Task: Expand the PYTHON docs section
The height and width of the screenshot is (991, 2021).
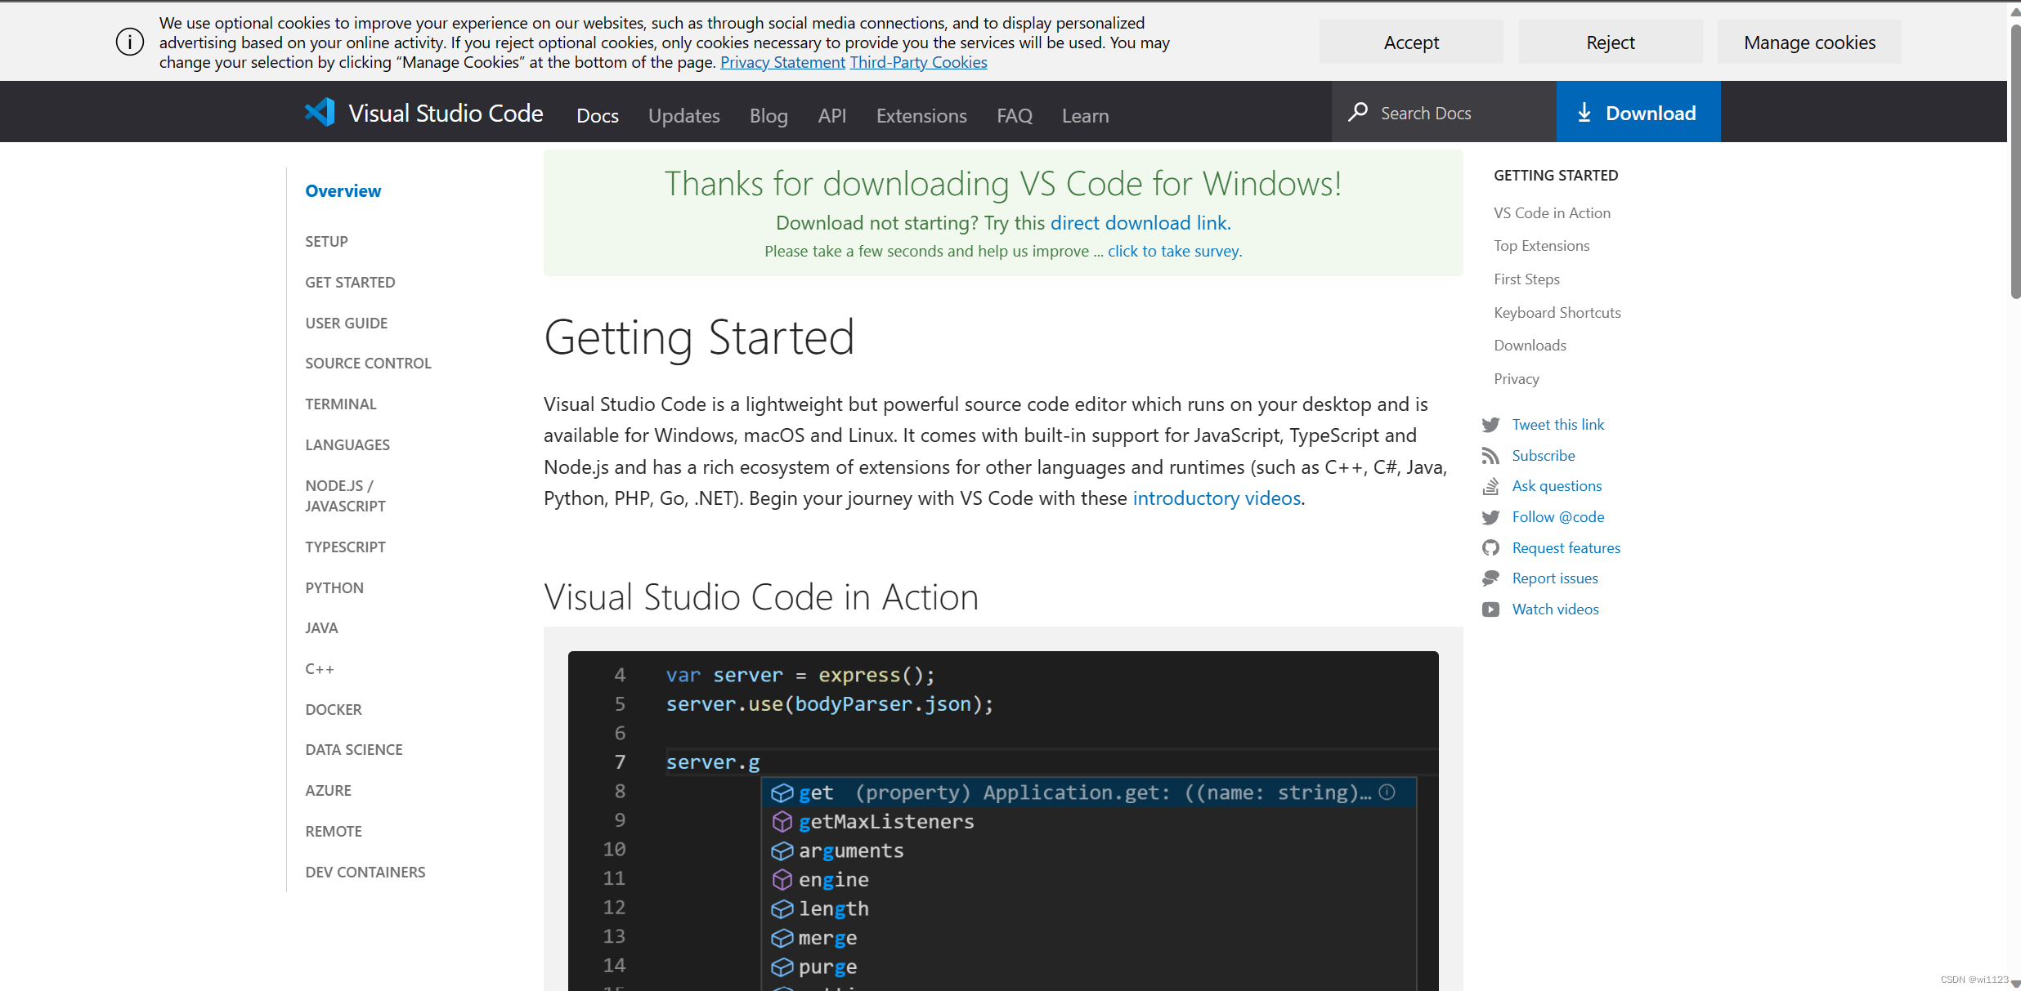Action: [x=334, y=588]
